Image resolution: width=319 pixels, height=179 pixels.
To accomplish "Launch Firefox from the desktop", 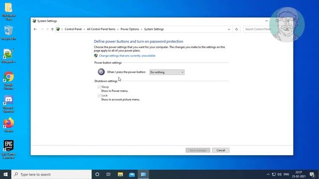I will coord(8,125).
